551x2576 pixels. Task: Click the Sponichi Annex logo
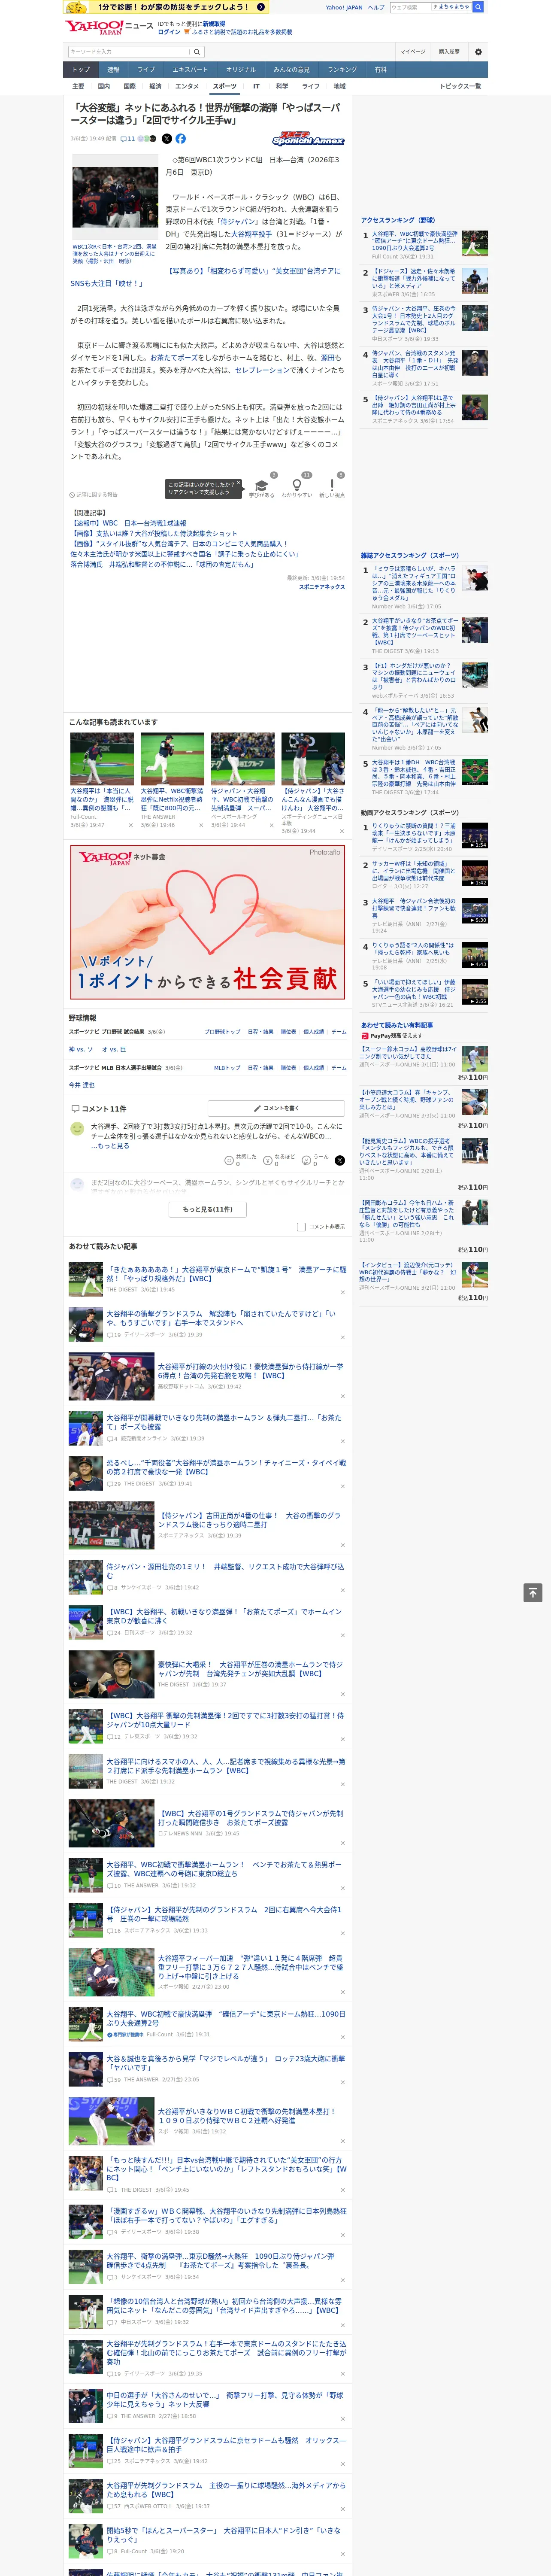point(308,139)
